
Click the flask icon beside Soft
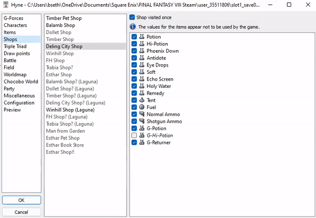coord(142,72)
